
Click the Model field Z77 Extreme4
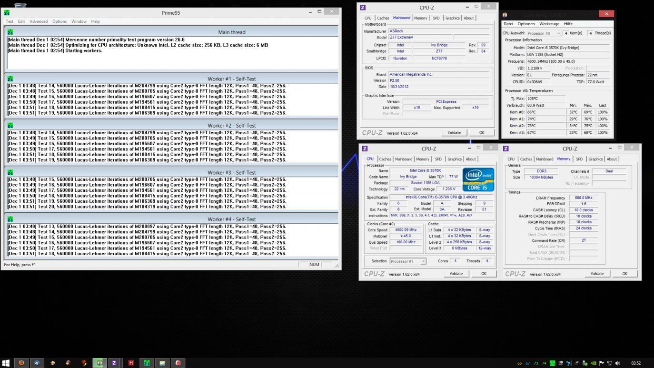pyautogui.click(x=420, y=37)
